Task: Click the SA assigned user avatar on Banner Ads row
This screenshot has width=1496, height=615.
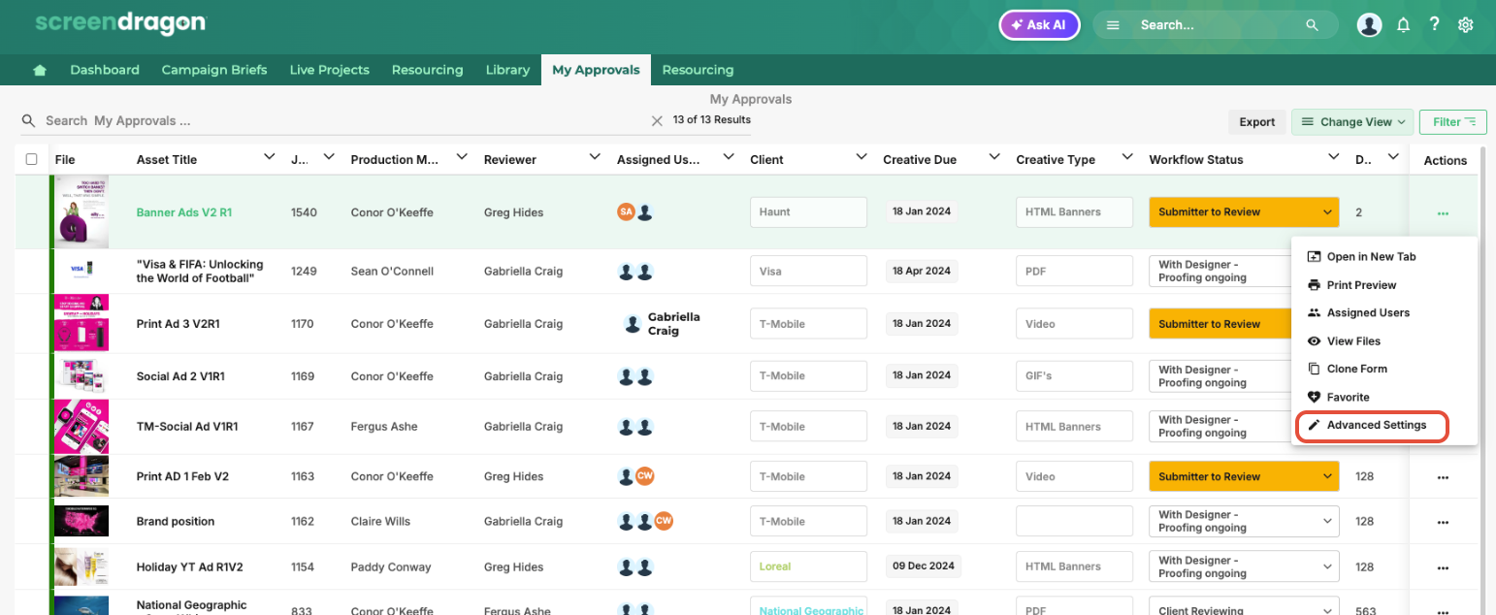Action: (x=626, y=211)
